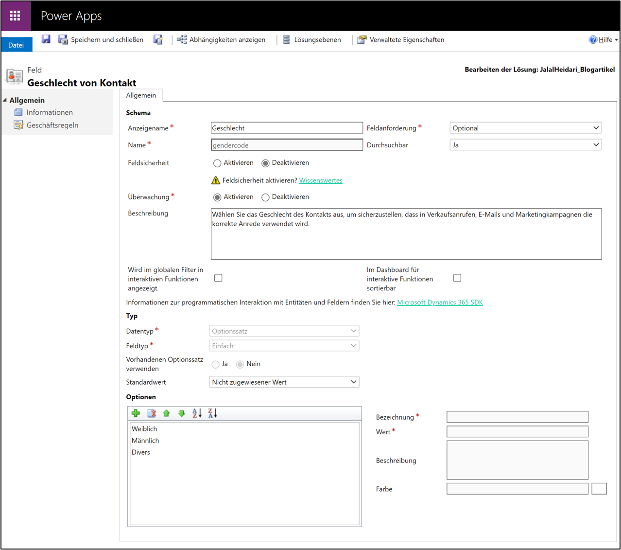Viewport: 621px width, 550px height.
Task: Click the Save and New icon
Action: [158, 40]
